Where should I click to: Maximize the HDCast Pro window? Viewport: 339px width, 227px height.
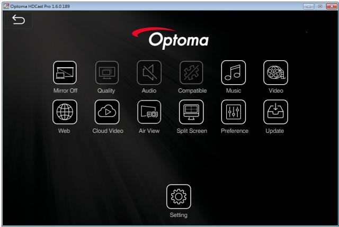tap(320, 6)
